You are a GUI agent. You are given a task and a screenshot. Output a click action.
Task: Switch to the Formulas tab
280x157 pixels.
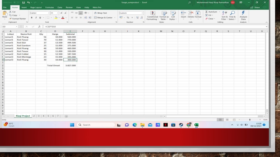tap(50, 8)
